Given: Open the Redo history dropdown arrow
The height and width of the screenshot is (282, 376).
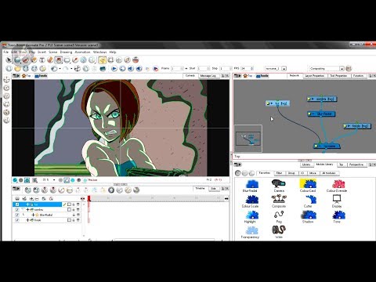Looking at the screenshot, I should click(71, 69).
